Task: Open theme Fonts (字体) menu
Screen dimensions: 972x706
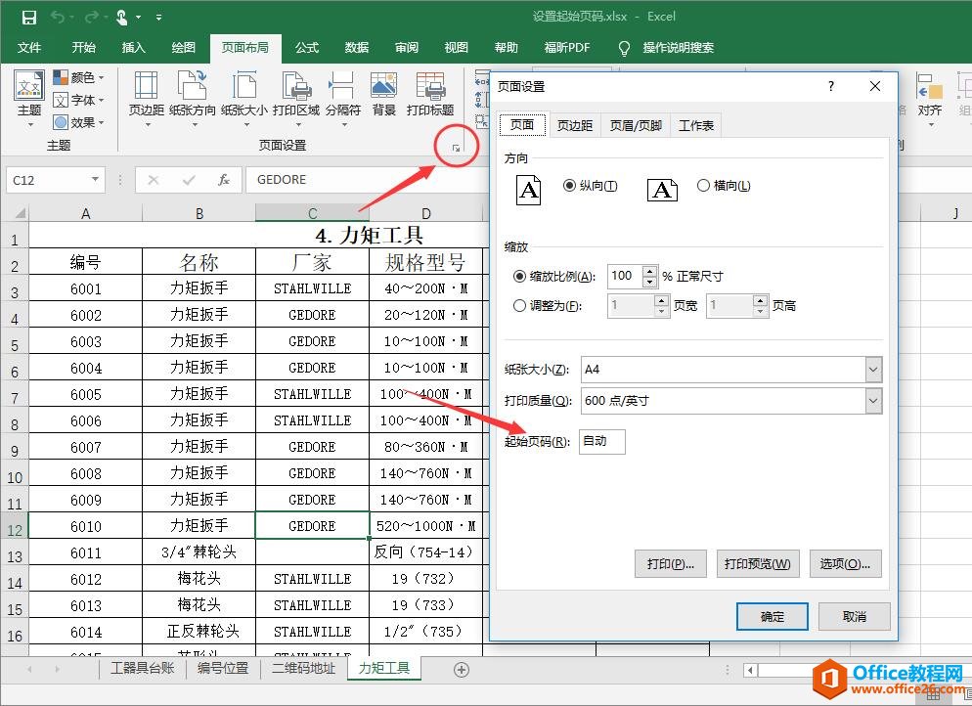Action: click(x=78, y=100)
